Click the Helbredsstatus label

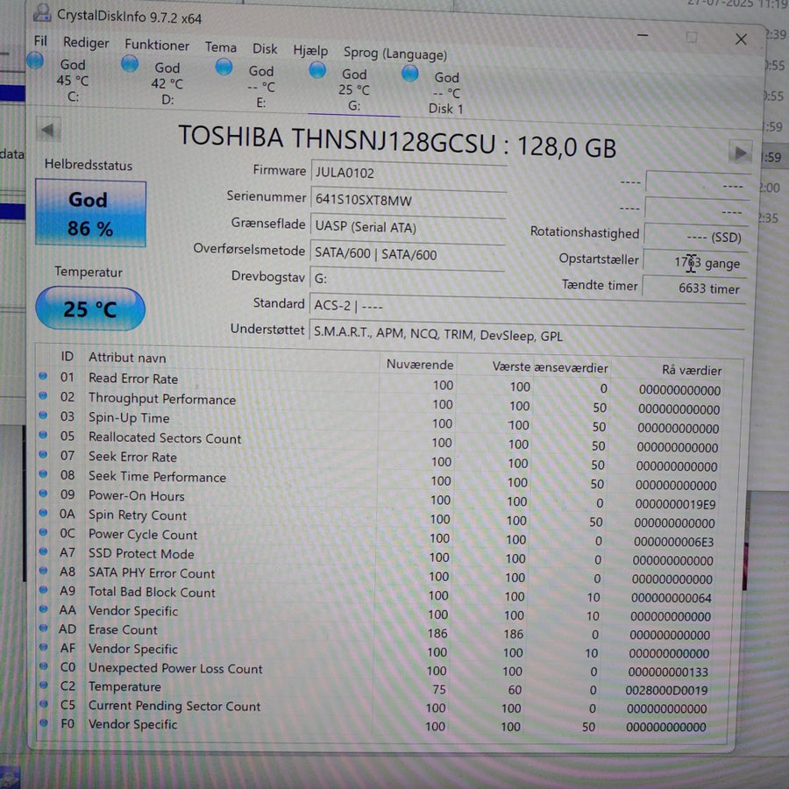(88, 165)
